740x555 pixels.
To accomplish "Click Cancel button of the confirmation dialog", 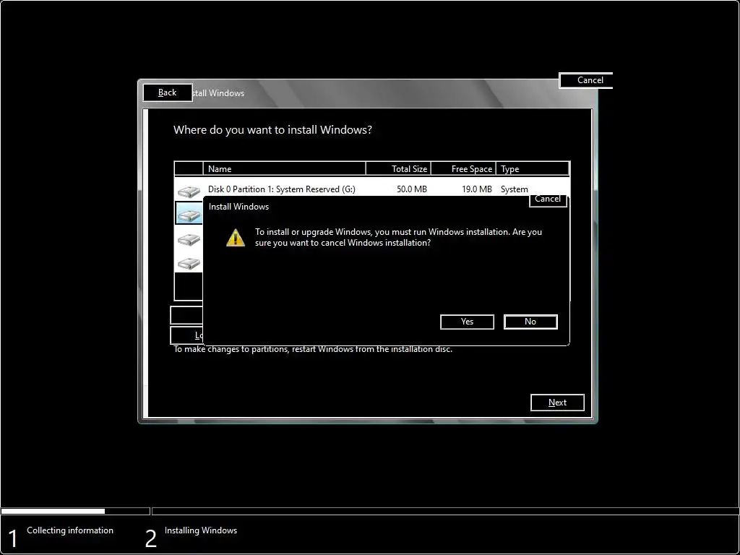I will [x=548, y=199].
